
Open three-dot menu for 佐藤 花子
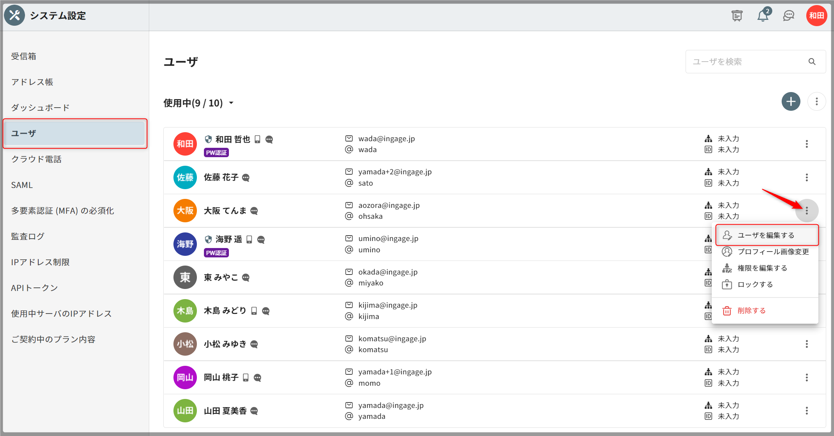click(806, 177)
